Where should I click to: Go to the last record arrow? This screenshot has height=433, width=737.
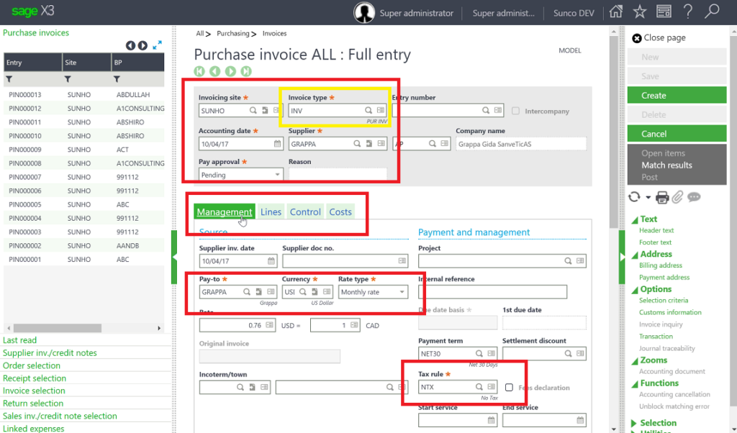click(246, 71)
